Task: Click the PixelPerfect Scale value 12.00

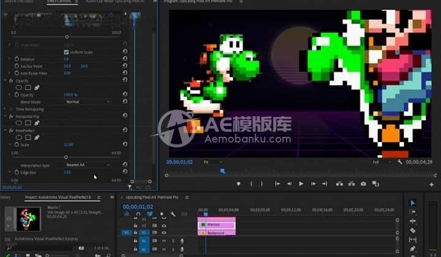Action: [x=68, y=144]
